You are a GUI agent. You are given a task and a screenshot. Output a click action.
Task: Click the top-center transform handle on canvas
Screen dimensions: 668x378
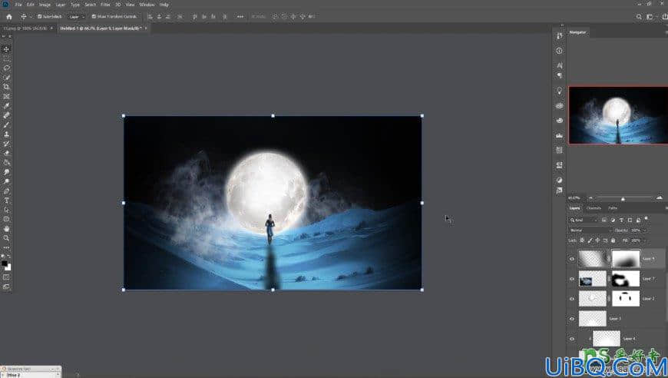point(273,115)
